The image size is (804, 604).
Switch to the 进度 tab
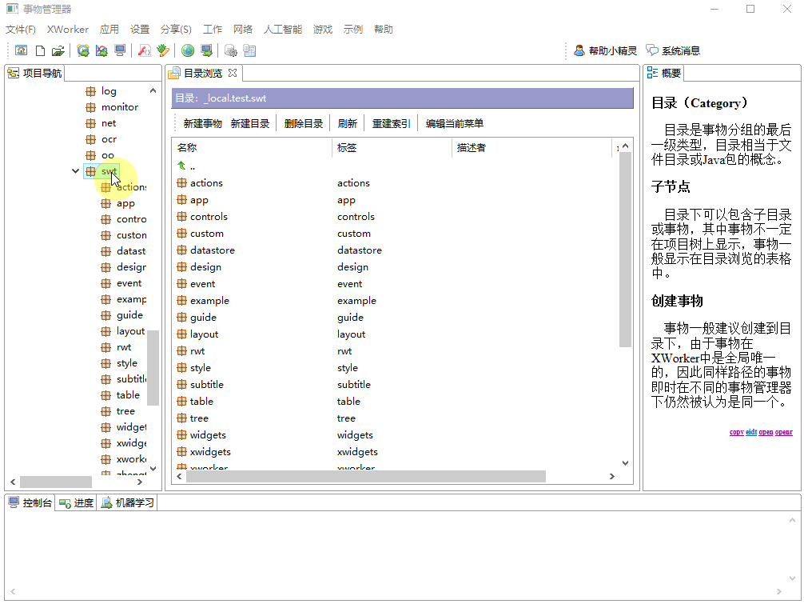tap(76, 503)
